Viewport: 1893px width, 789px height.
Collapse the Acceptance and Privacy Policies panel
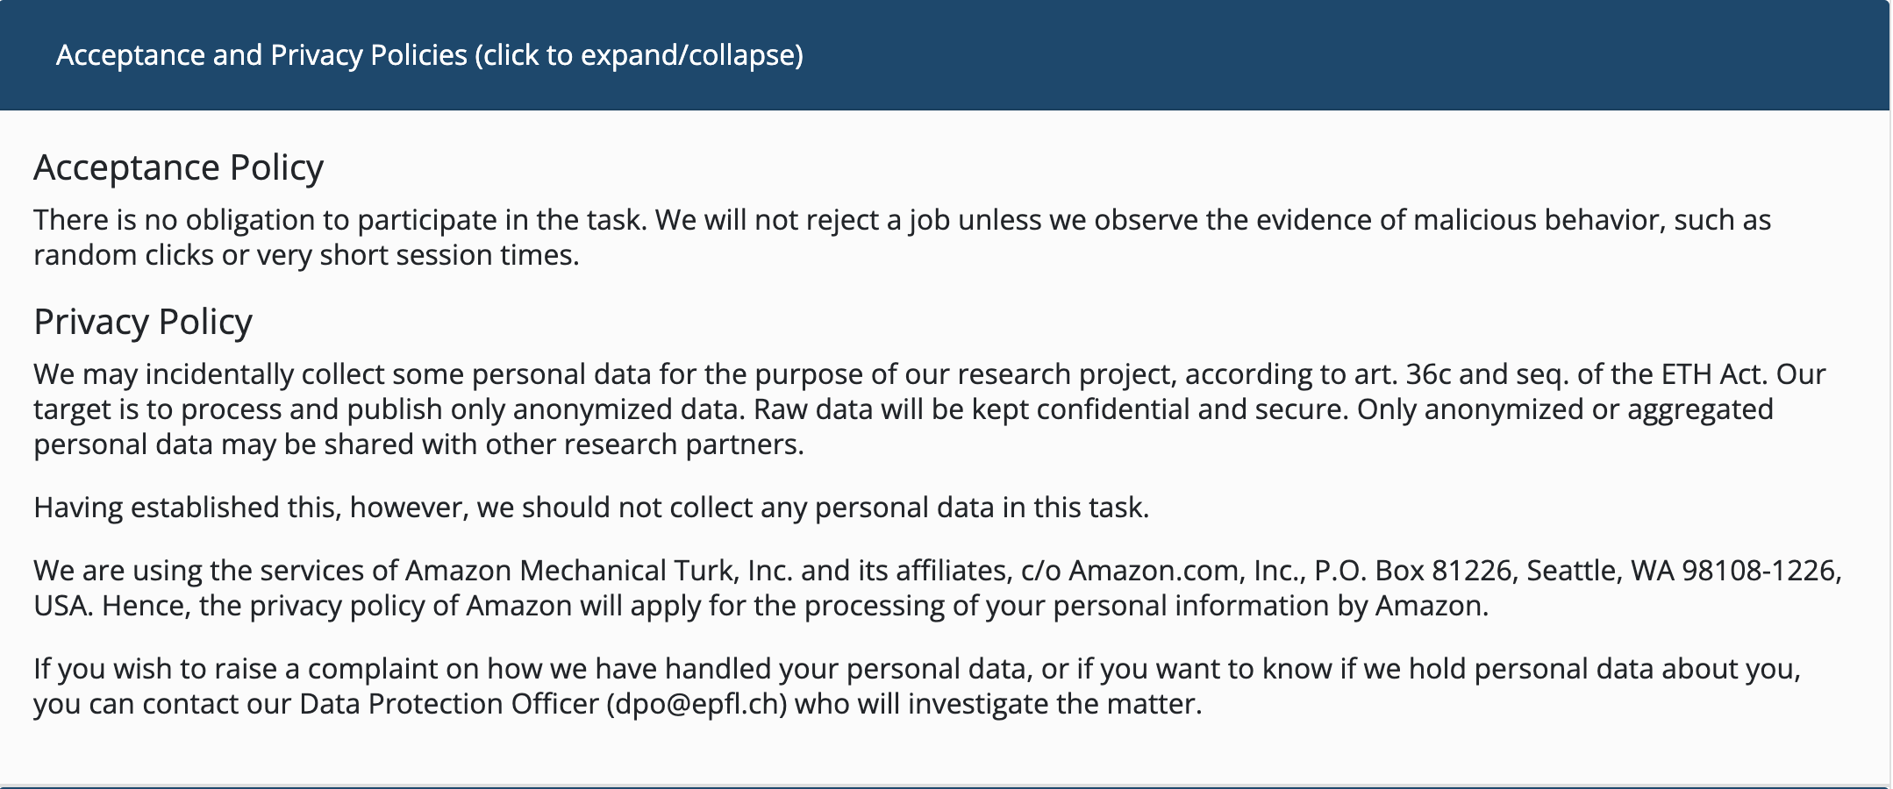tap(945, 55)
